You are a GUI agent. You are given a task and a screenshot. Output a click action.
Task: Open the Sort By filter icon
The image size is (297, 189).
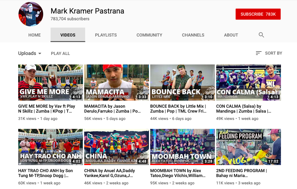tap(258, 53)
